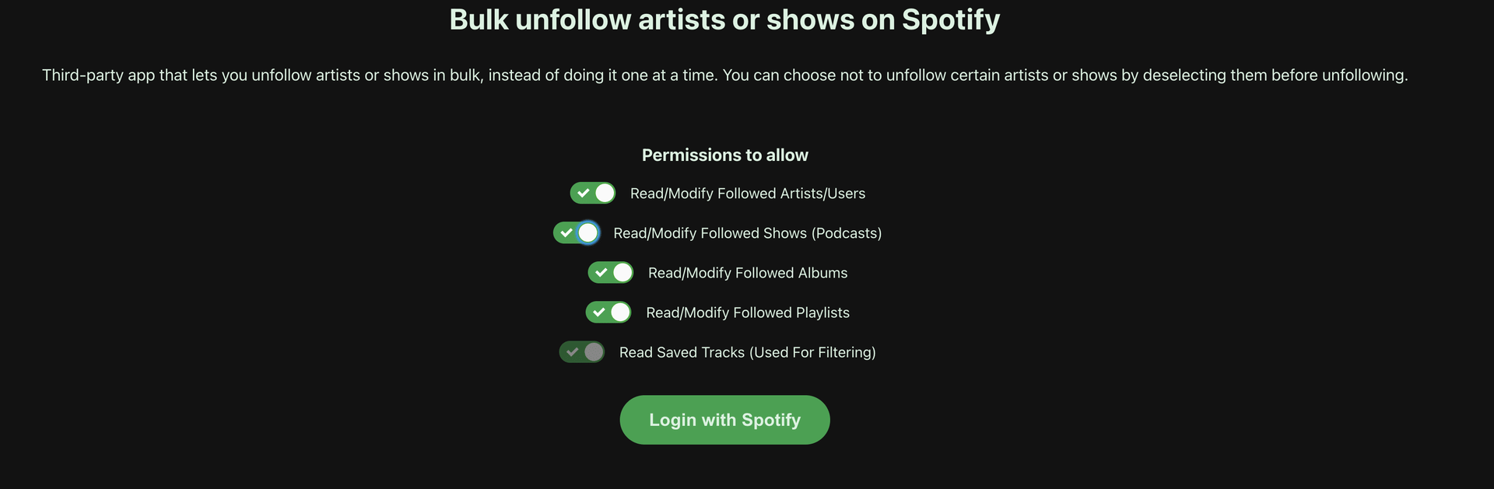The width and height of the screenshot is (1494, 489).
Task: Switch off Read/Modify Followed Playlists permission
Action: 608,313
